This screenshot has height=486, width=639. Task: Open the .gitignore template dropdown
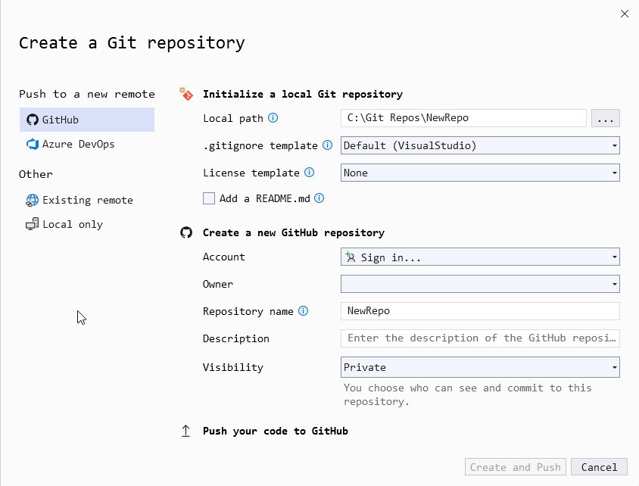click(x=480, y=145)
